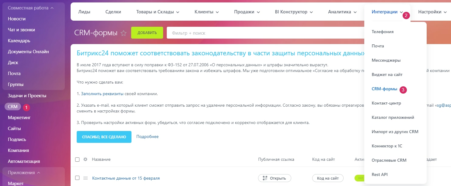Click the Код на сайт column header
This screenshot has width=451, height=186.
[323, 160]
